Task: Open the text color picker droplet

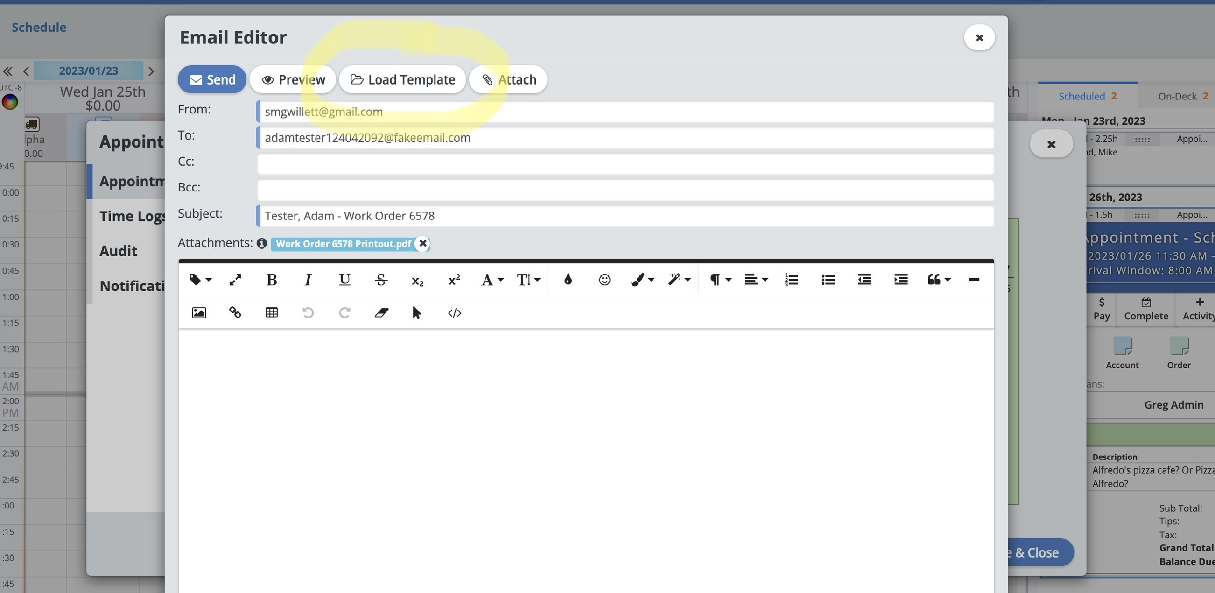Action: point(568,280)
